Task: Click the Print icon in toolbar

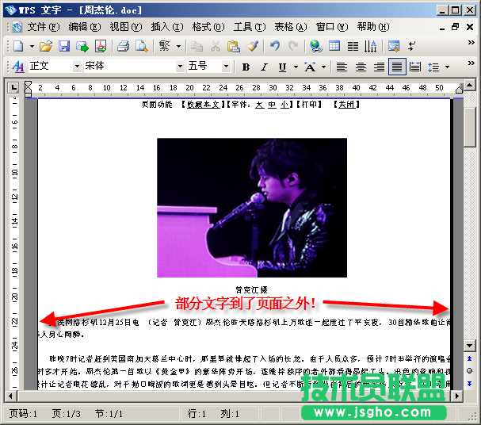Action: point(123,46)
